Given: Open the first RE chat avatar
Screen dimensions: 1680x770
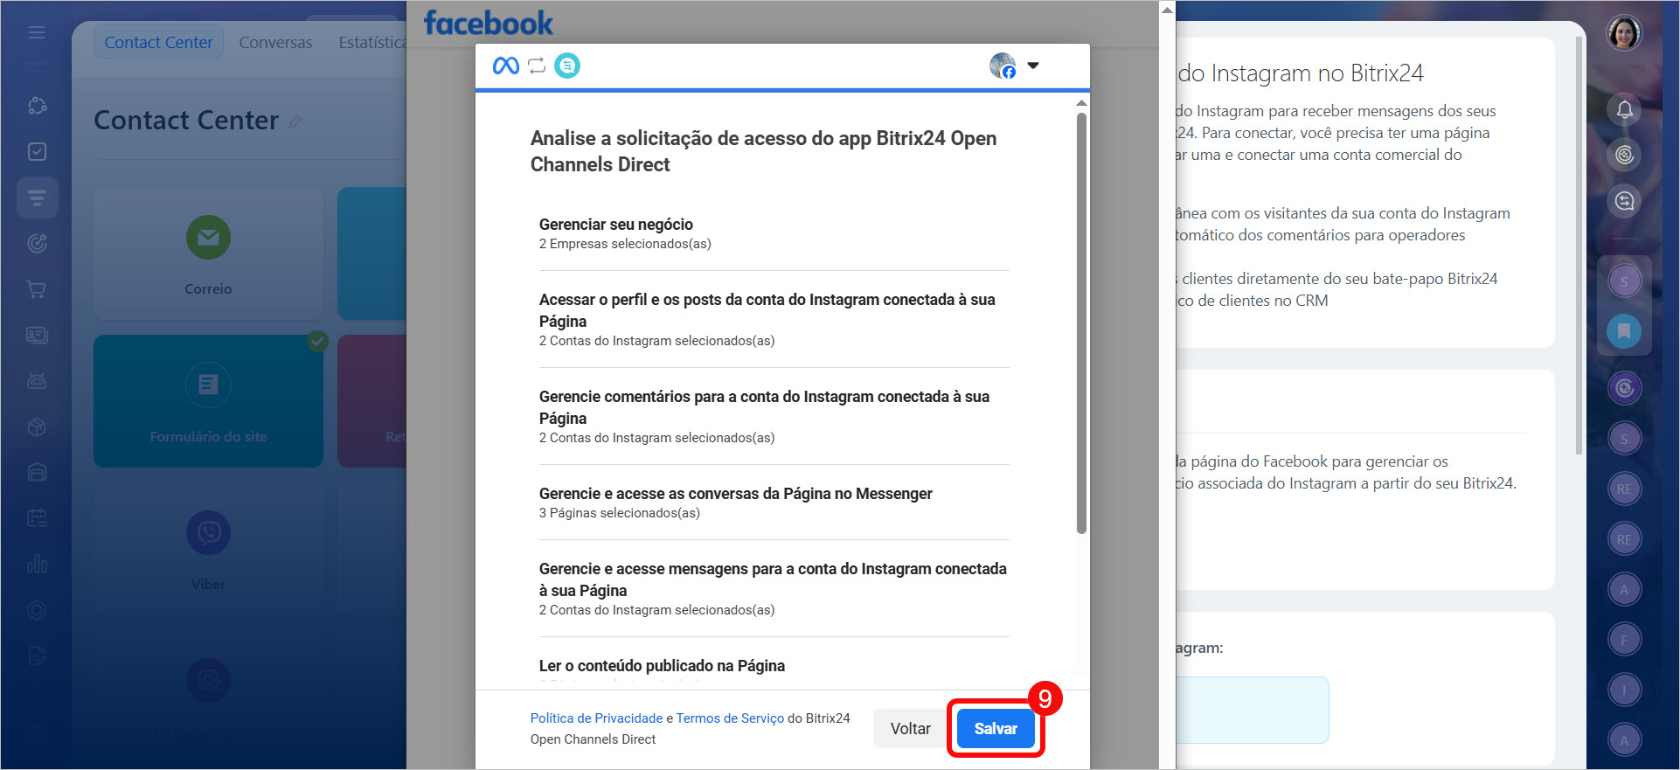Looking at the screenshot, I should pyautogui.click(x=1624, y=489).
